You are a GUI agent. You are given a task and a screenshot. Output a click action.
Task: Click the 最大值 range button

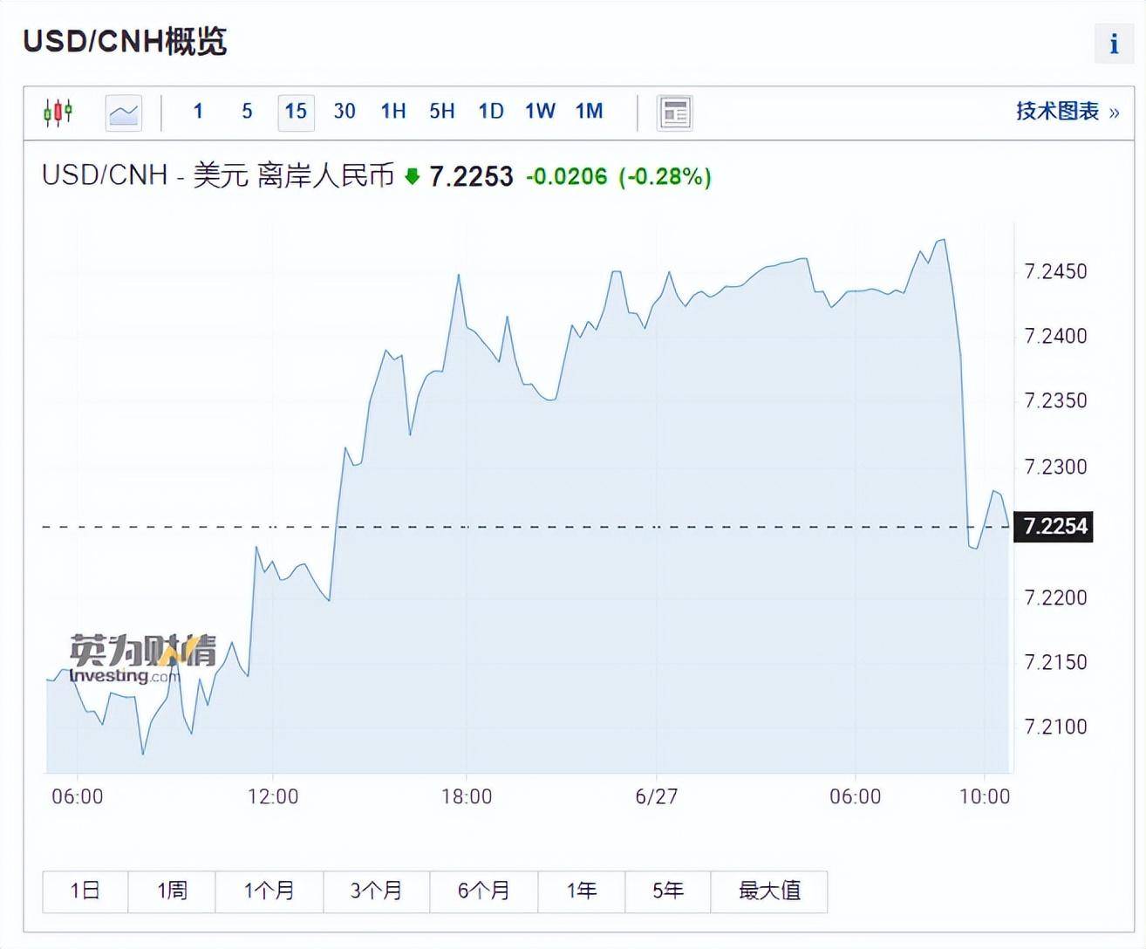click(769, 891)
